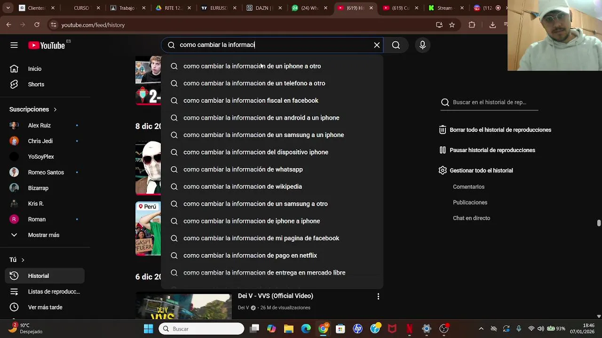This screenshot has width=602, height=338.
Task: Choose suggestion 'de un android a un iphone'
Action: click(272, 118)
